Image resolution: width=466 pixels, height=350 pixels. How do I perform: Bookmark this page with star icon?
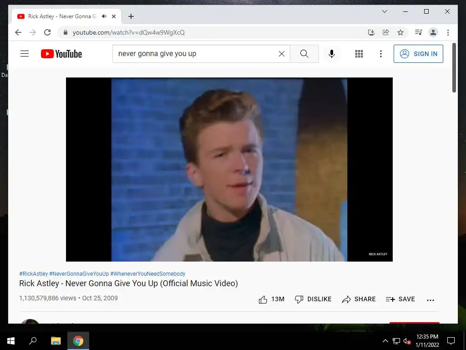click(400, 32)
